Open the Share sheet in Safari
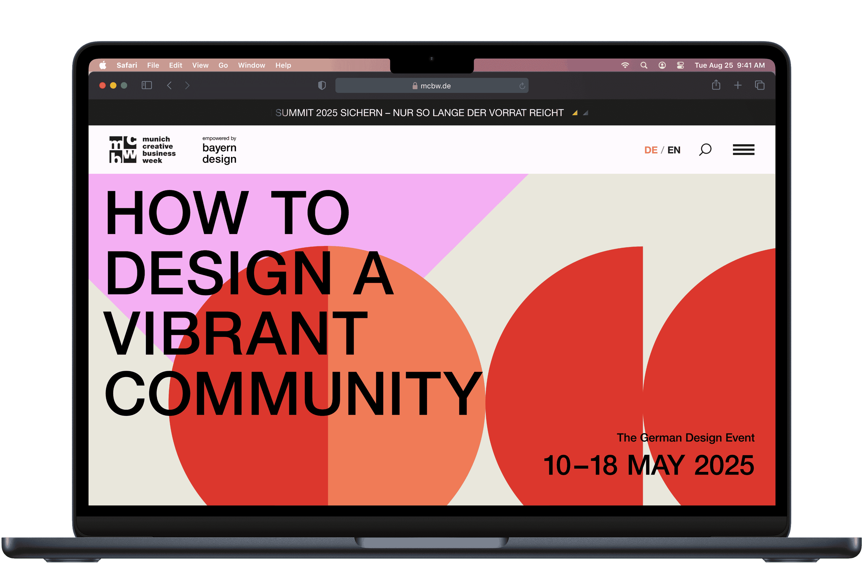Image resolution: width=864 pixels, height=564 pixels. click(x=716, y=85)
